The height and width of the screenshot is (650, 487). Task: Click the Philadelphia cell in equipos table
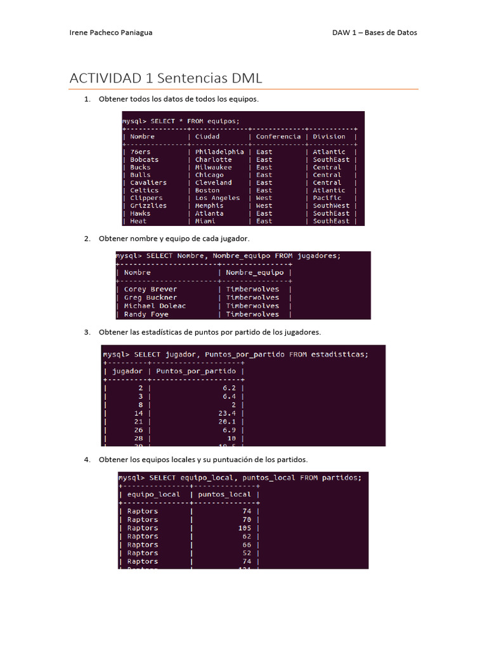pyautogui.click(x=219, y=152)
